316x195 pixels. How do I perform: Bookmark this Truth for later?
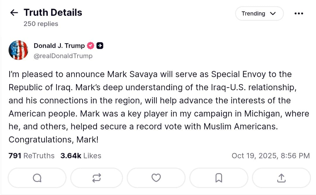tap(219, 177)
